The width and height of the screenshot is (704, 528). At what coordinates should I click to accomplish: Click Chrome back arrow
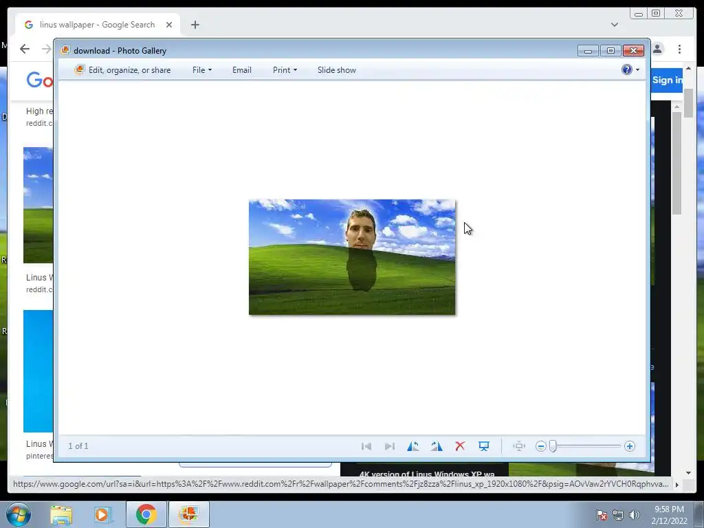[x=25, y=49]
